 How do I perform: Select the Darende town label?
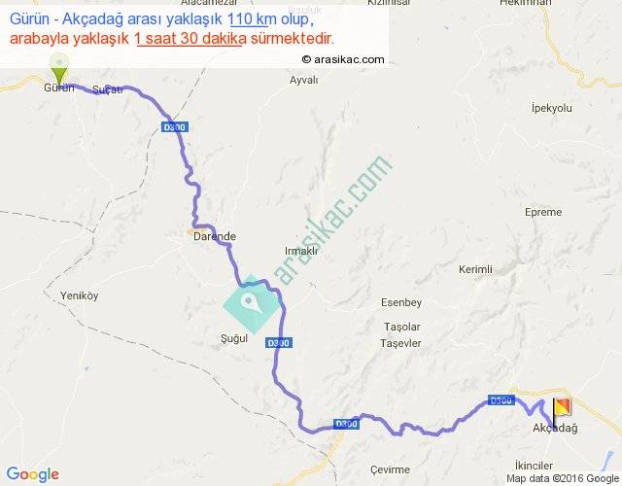(x=215, y=236)
